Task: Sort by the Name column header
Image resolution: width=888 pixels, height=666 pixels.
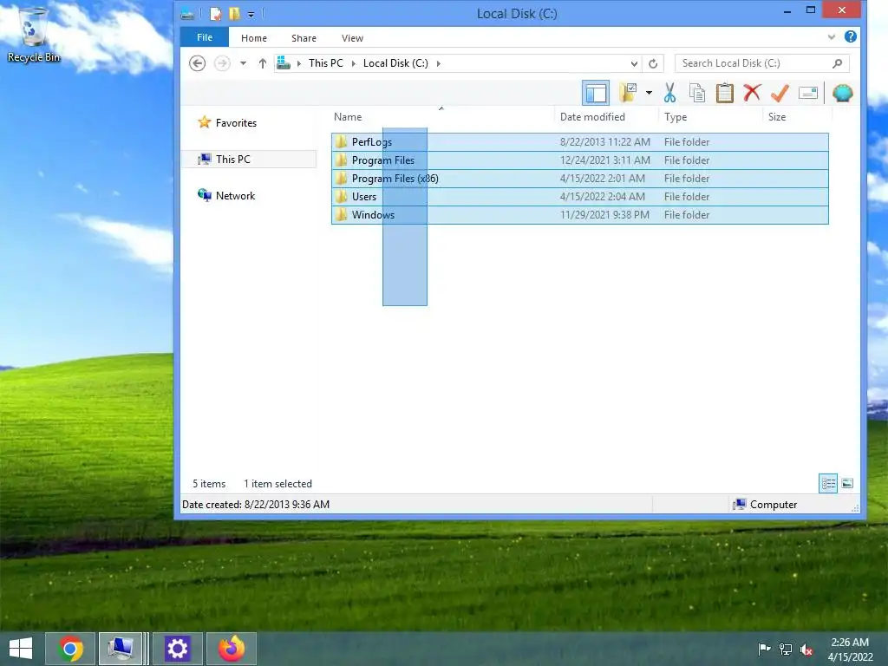Action: (x=441, y=117)
